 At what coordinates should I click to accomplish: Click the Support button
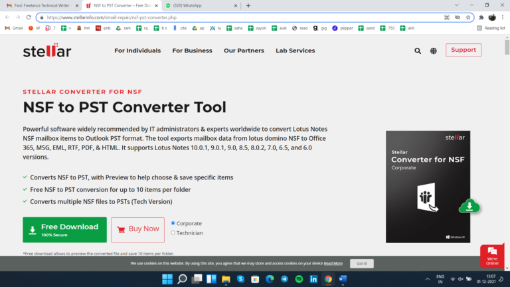[464, 50]
